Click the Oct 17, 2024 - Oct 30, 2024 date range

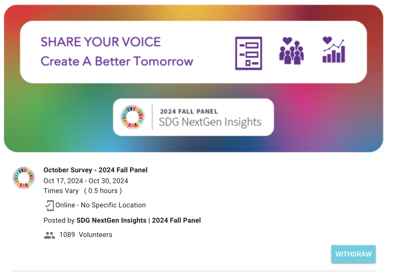click(86, 181)
